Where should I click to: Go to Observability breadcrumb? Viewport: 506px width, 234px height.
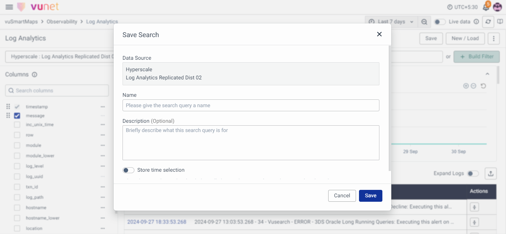click(x=62, y=22)
